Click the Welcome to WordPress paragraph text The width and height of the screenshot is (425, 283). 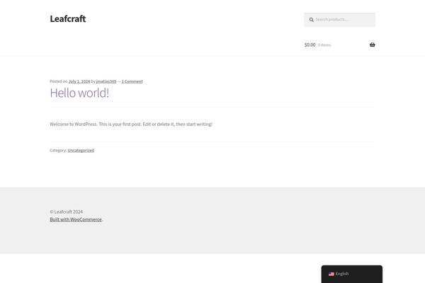131,124
